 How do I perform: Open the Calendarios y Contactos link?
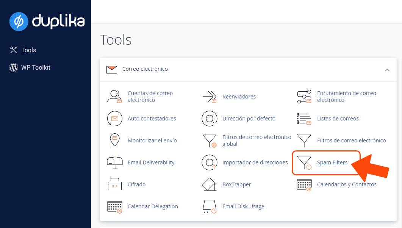pos(347,184)
